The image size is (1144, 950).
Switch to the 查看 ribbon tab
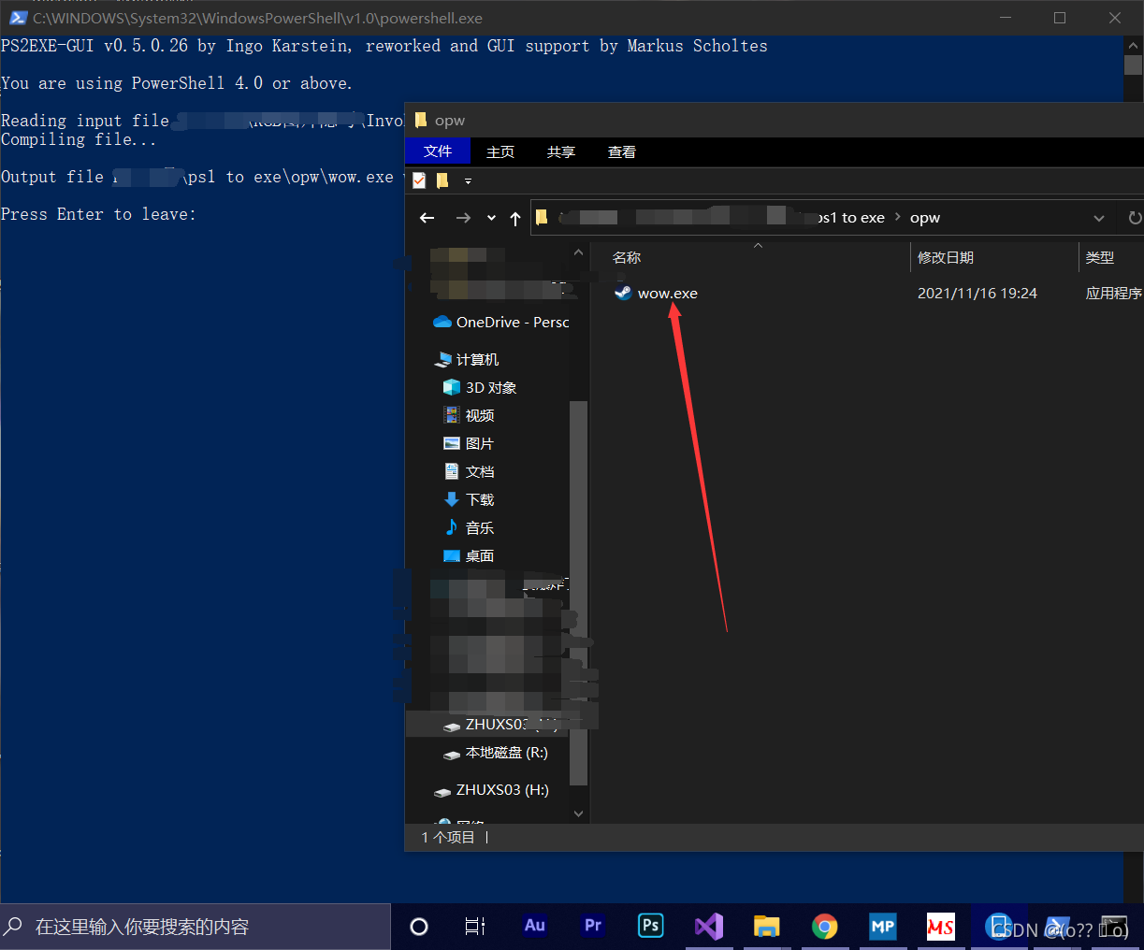click(622, 151)
